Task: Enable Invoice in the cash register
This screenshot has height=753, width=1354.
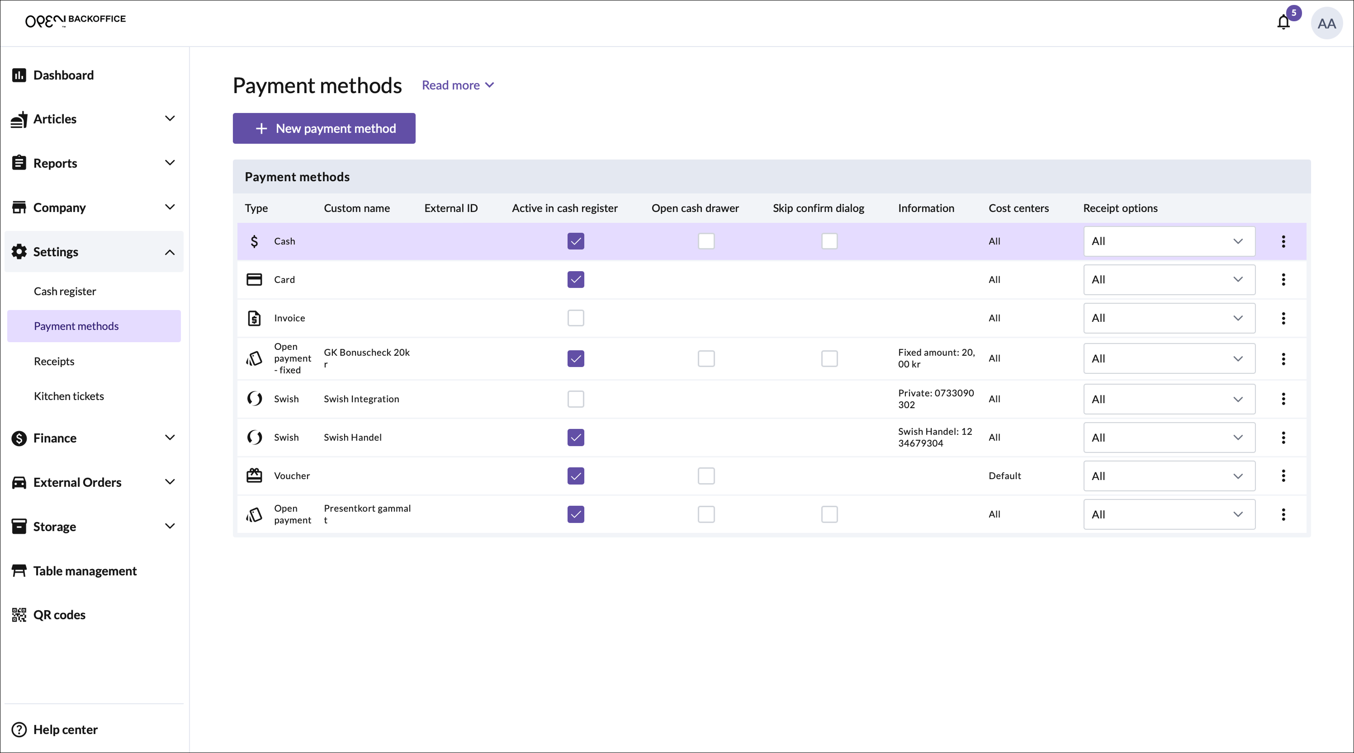Action: 576,318
